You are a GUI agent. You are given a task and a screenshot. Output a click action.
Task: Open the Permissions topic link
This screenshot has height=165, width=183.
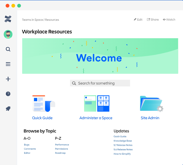click(x=61, y=149)
